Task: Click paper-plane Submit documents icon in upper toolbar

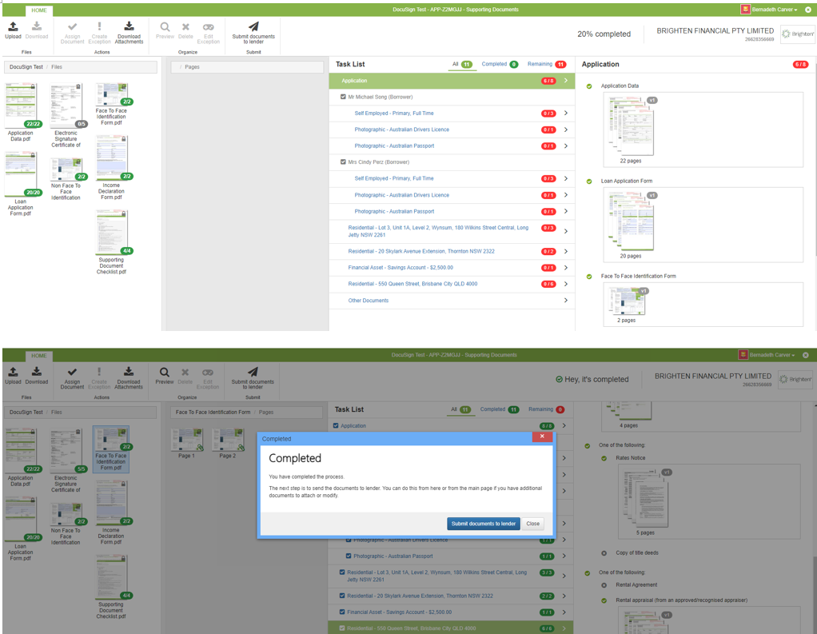Action: pos(253,27)
